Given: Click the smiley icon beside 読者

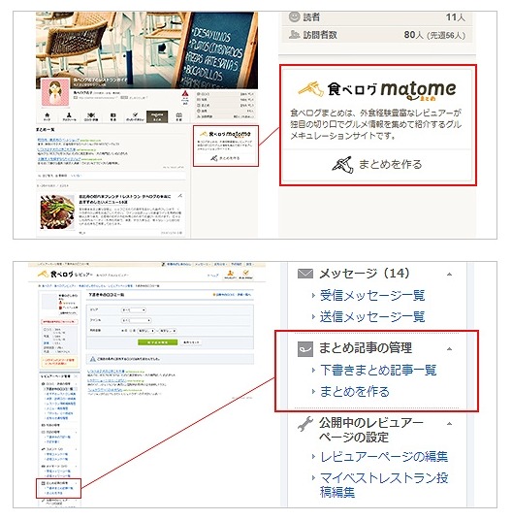Looking at the screenshot, I should coord(294,16).
